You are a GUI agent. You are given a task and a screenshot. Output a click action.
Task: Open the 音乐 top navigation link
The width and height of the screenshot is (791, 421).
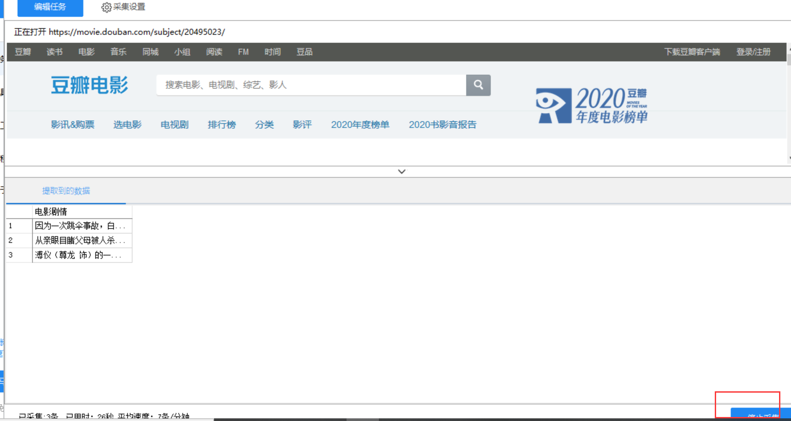[x=118, y=52]
